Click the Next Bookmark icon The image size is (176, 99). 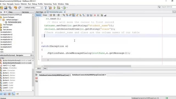tap(81, 15)
